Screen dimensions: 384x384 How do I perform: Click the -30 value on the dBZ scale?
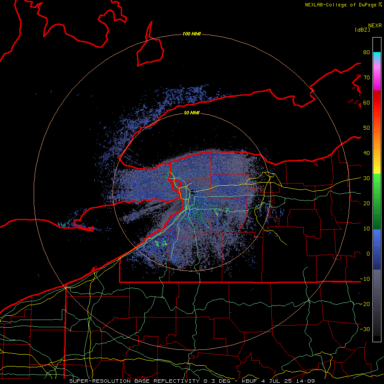365,329
